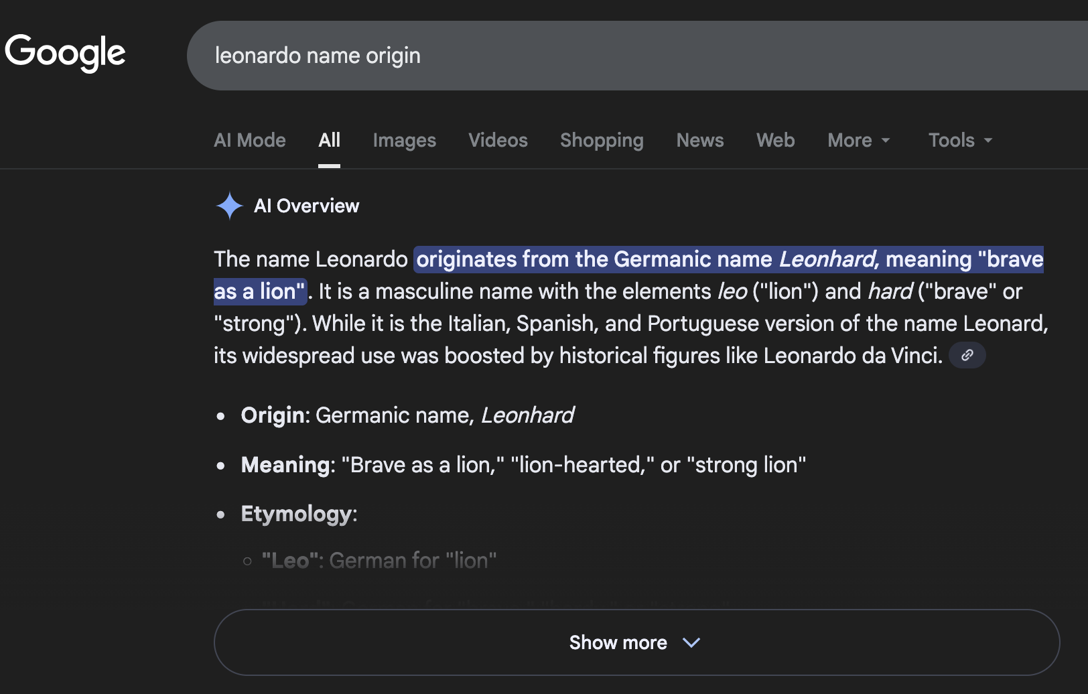Click the highlighted text 'originates from the Germanic name'
This screenshot has height=694, width=1088.
point(594,259)
